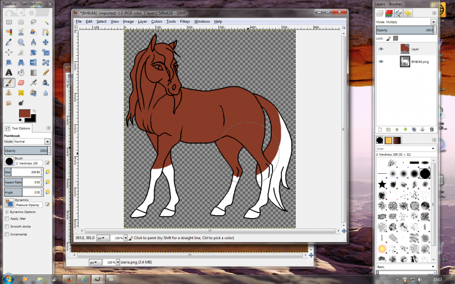The height and width of the screenshot is (284, 455).
Task: Pick the Airbrush tool
Action: 34,82
